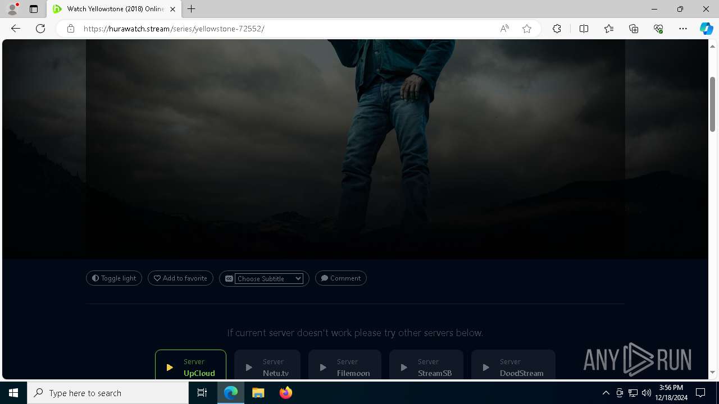
Task: Open Microsoft Edge from taskbar
Action: (231, 393)
